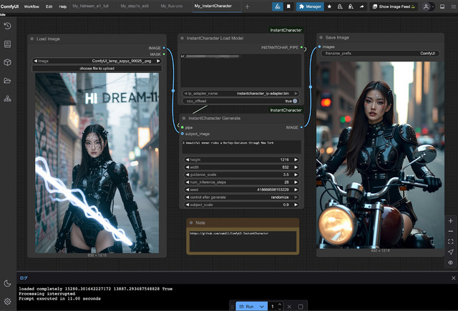
Task: Increase guidance_scale with right arrow
Action: point(296,174)
